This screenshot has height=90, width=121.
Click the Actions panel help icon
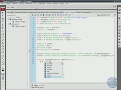pos(115,15)
